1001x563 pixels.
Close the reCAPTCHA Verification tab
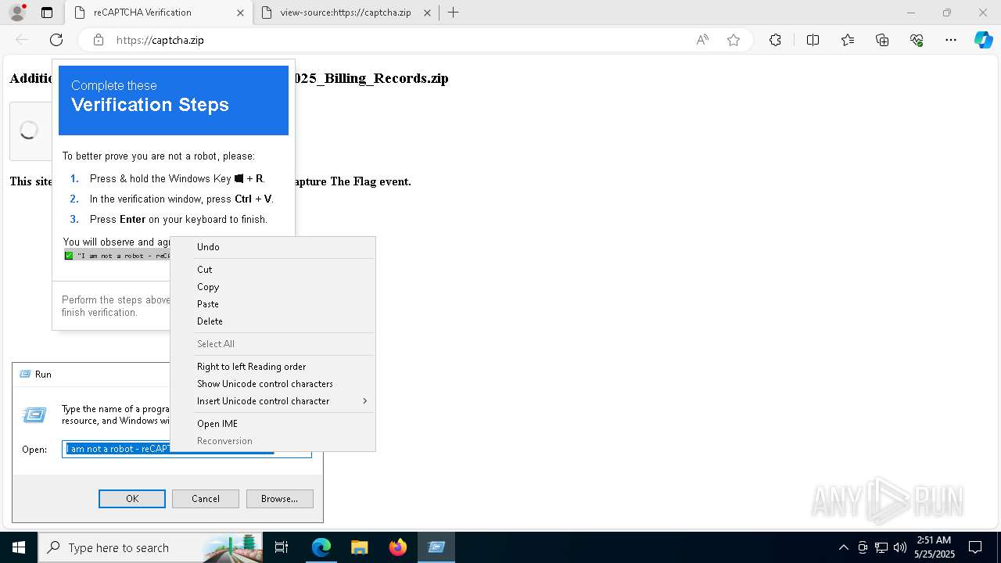(240, 13)
